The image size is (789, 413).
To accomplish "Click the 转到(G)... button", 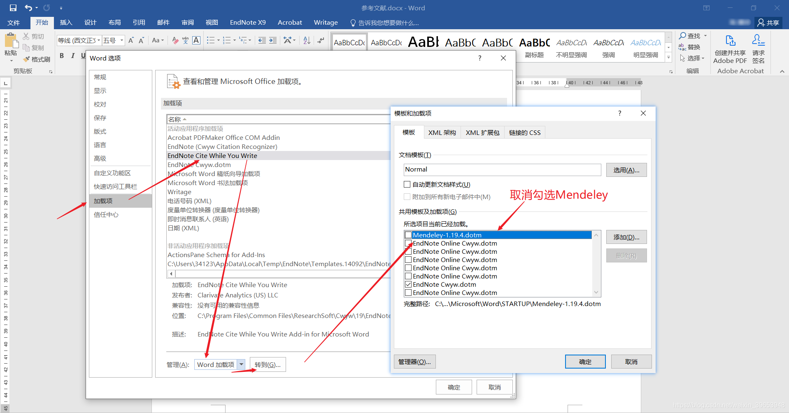I will tap(268, 364).
